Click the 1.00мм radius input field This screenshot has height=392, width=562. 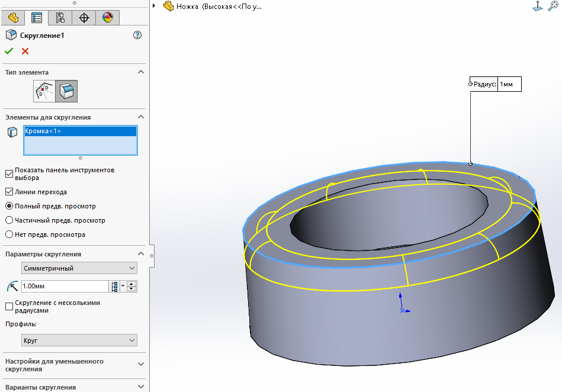tap(64, 286)
